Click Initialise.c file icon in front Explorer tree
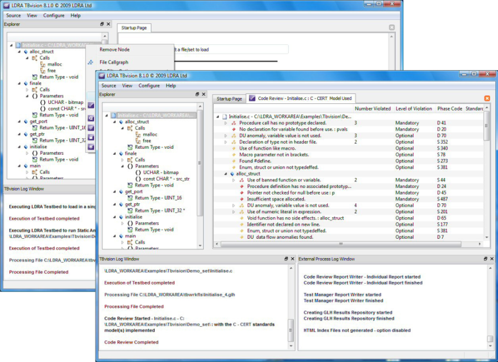 click(x=113, y=116)
